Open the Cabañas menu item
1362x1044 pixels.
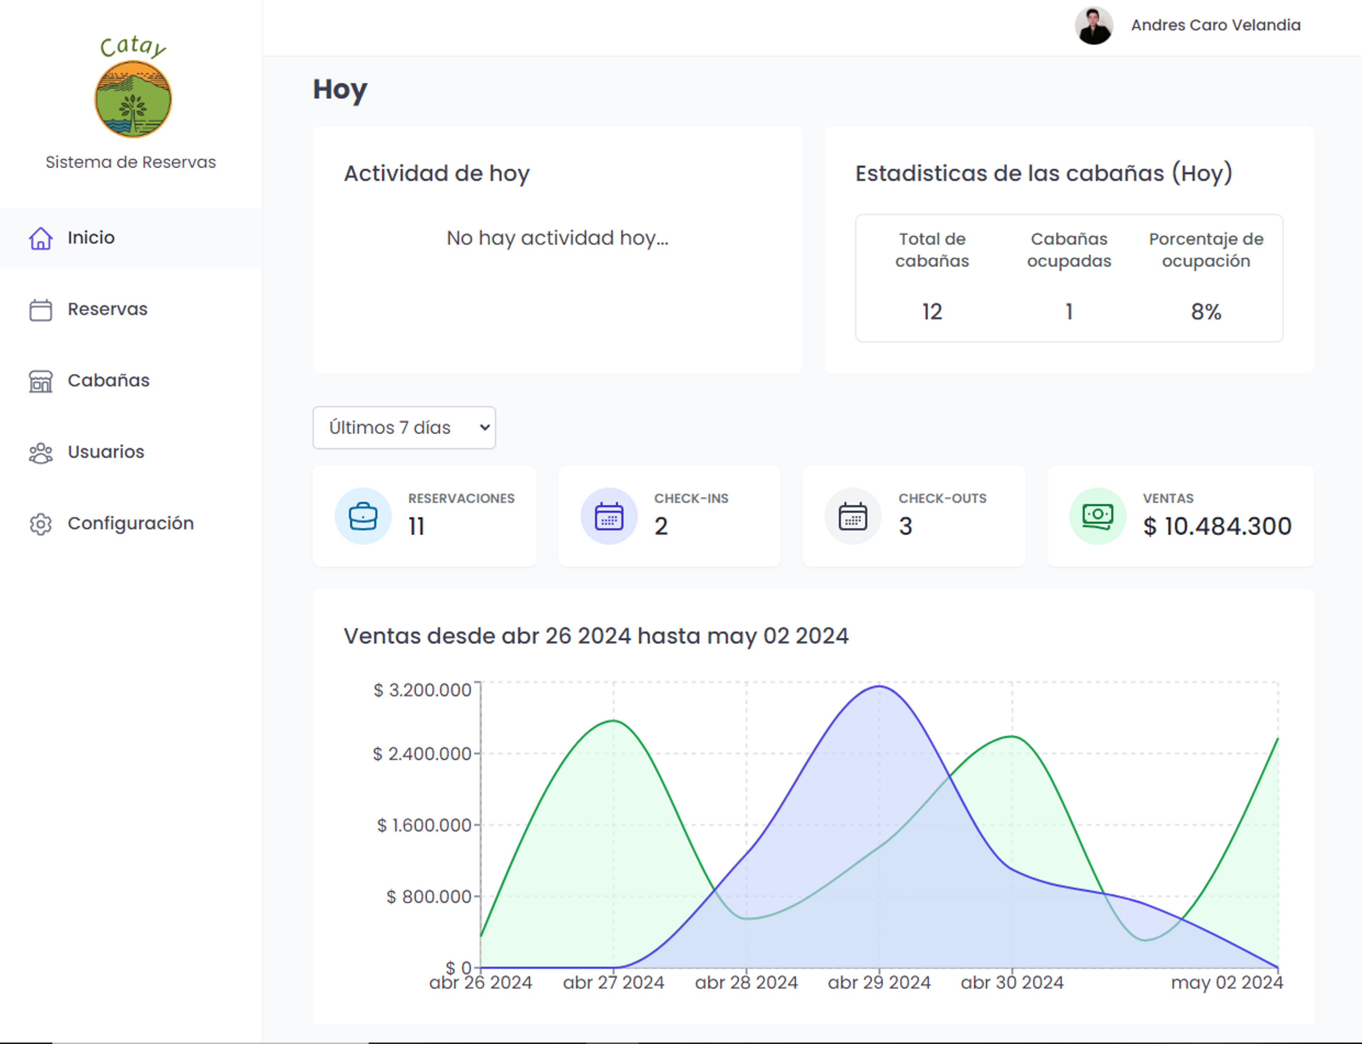[x=131, y=381]
